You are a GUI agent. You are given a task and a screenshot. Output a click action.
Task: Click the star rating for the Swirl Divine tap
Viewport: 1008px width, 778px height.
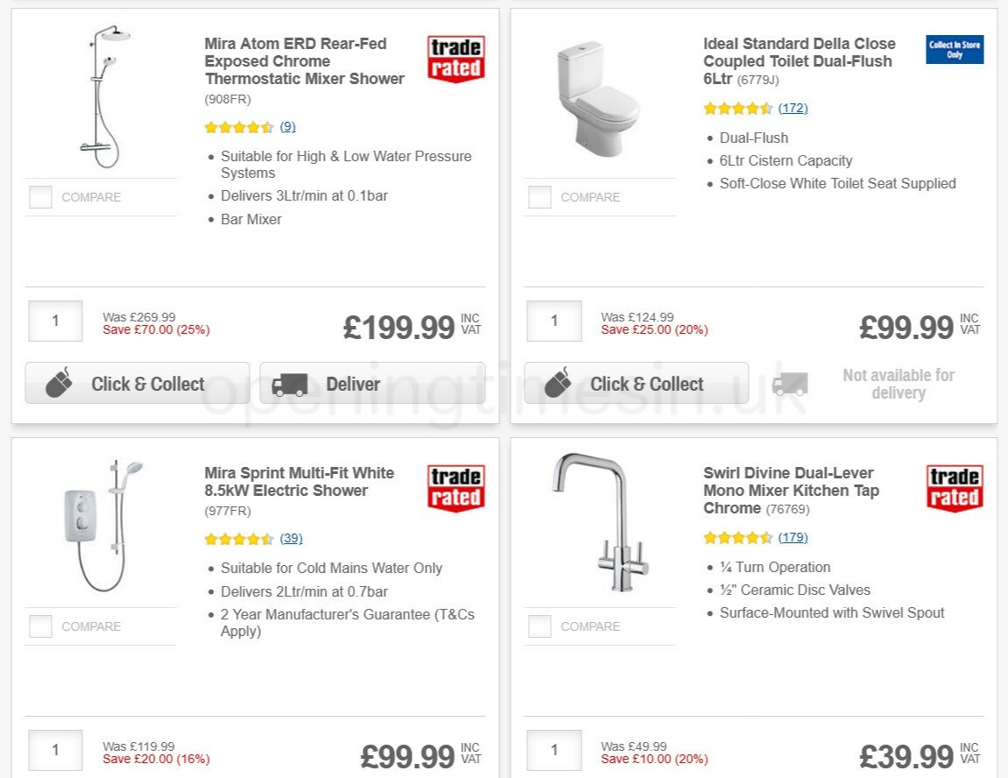coord(737,537)
